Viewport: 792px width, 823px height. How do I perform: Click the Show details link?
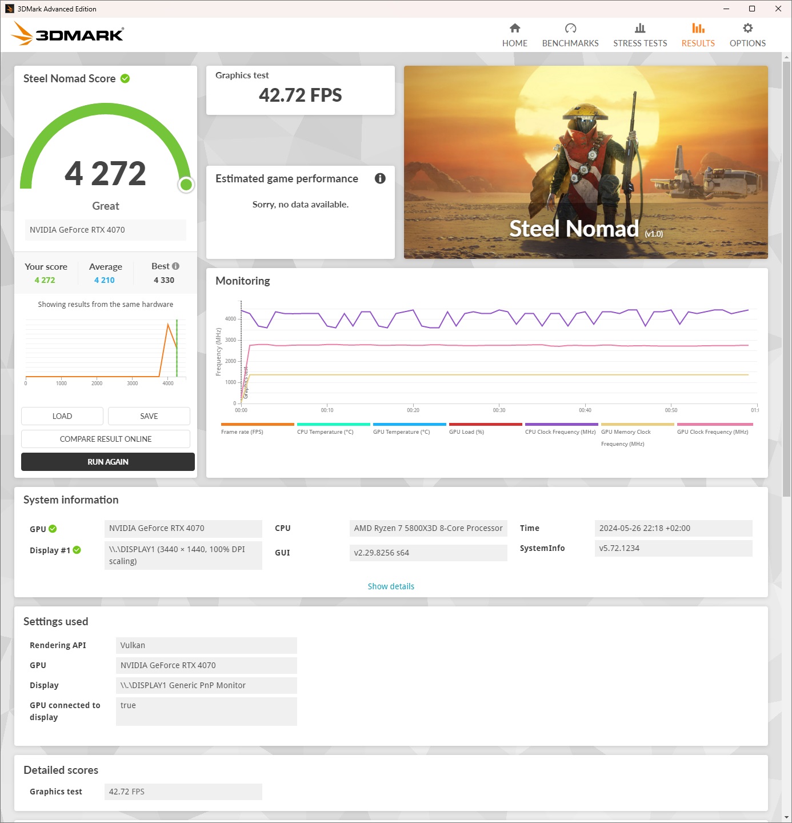(x=391, y=586)
